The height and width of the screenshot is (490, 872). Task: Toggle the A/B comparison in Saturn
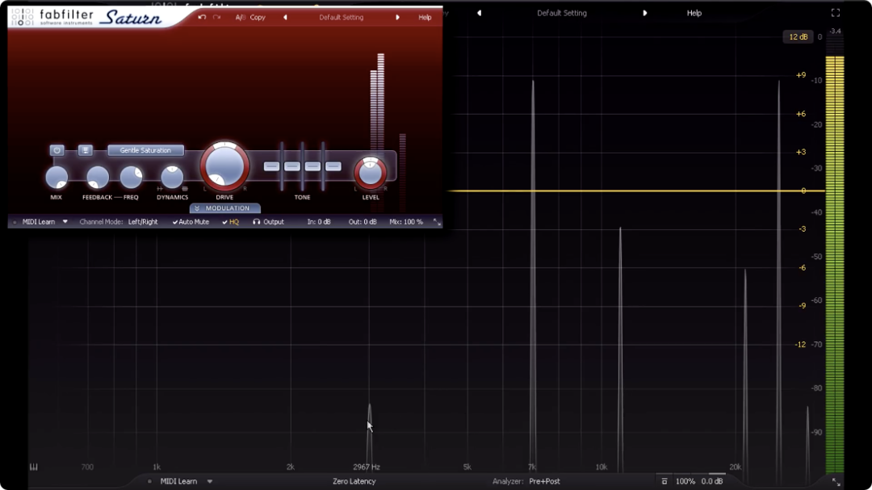point(241,17)
